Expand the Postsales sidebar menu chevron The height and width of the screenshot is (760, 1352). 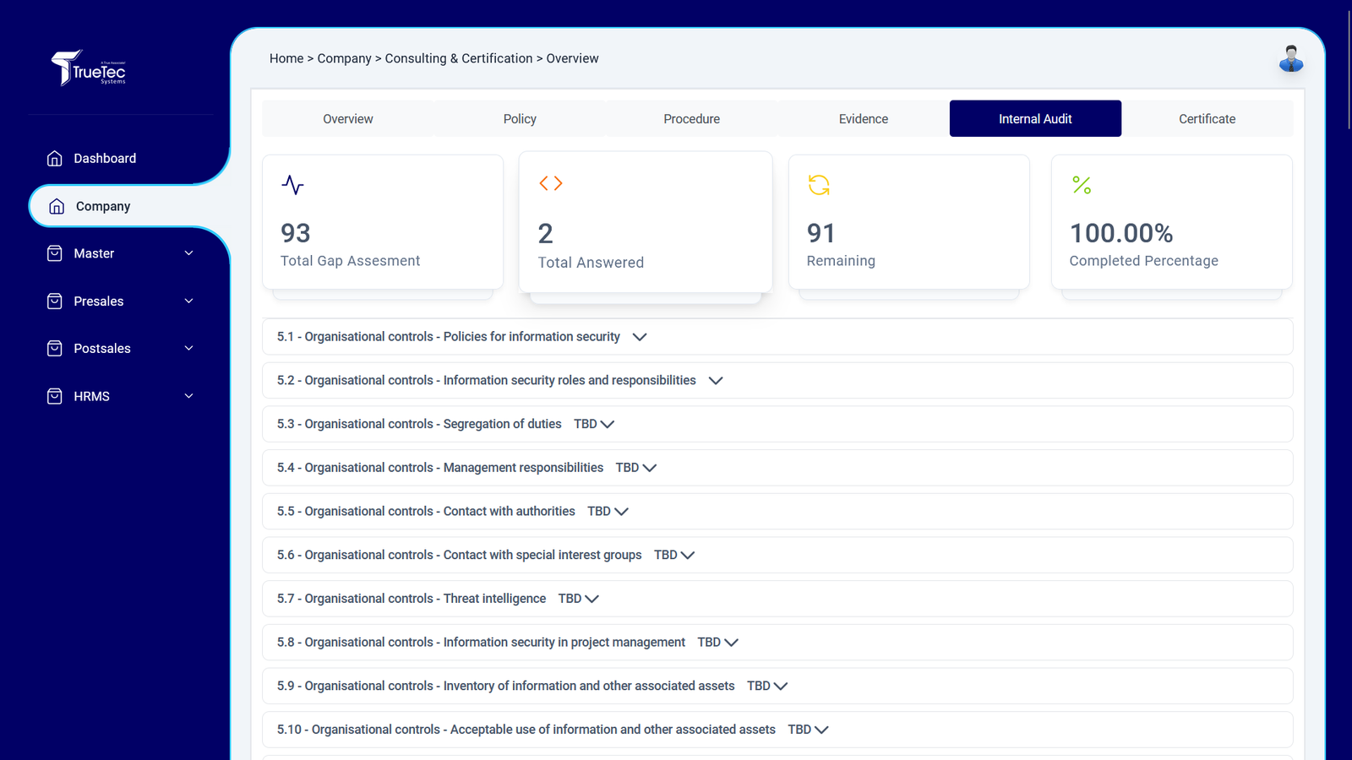[189, 348]
